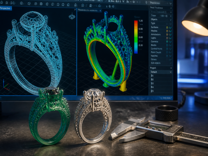This screenshot has width=208, height=156.
Task: Toggle the Control Points lightbulb icon
Action: [167, 49]
